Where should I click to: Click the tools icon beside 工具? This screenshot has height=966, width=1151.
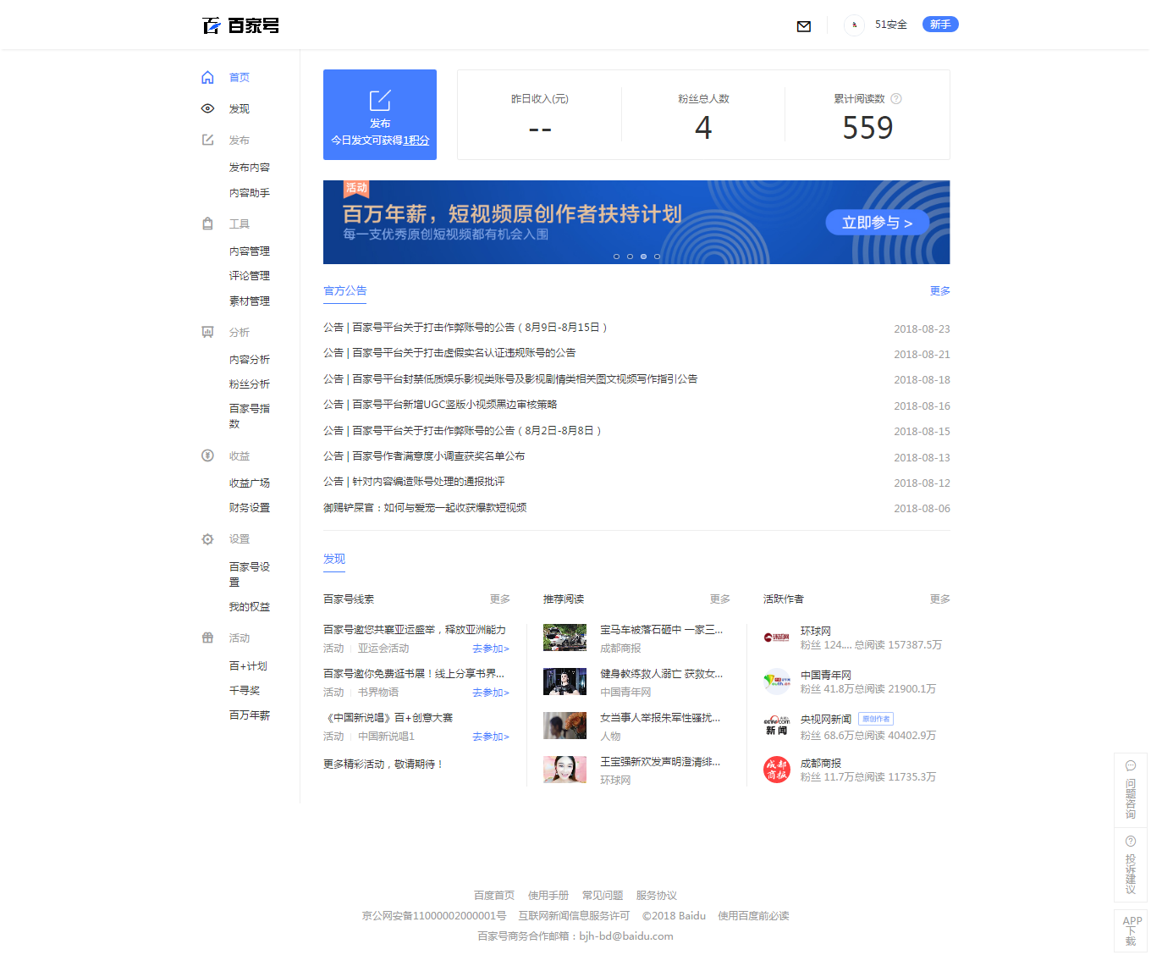pyautogui.click(x=207, y=224)
